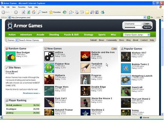The width and height of the screenshot is (164, 123).
Task: Open the Games search category dropdown
Action: (x=16, y=40)
